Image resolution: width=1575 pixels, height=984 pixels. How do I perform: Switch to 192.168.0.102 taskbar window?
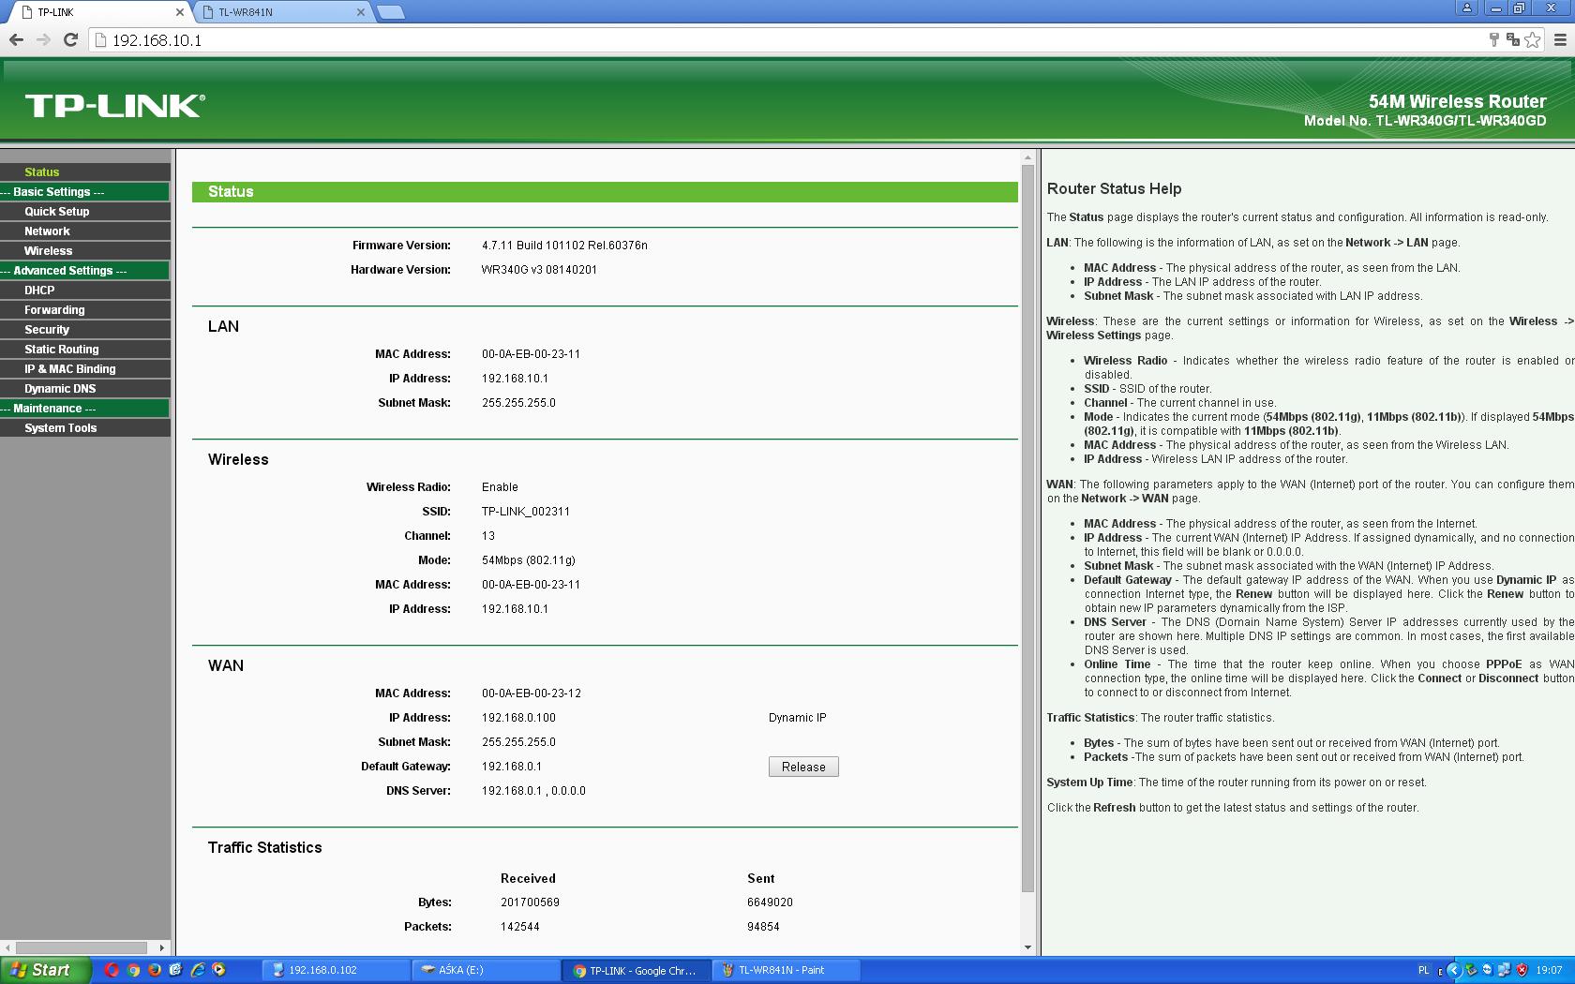click(336, 970)
